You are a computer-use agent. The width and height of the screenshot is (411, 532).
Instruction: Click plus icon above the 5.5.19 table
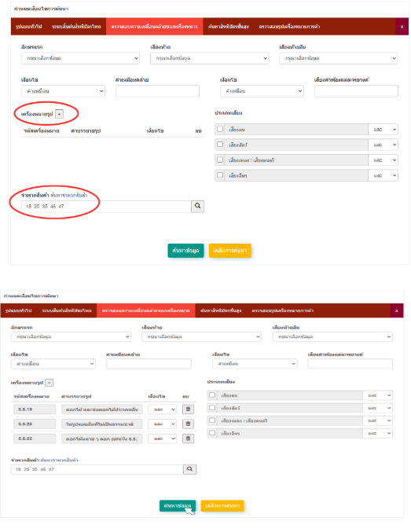(x=50, y=383)
